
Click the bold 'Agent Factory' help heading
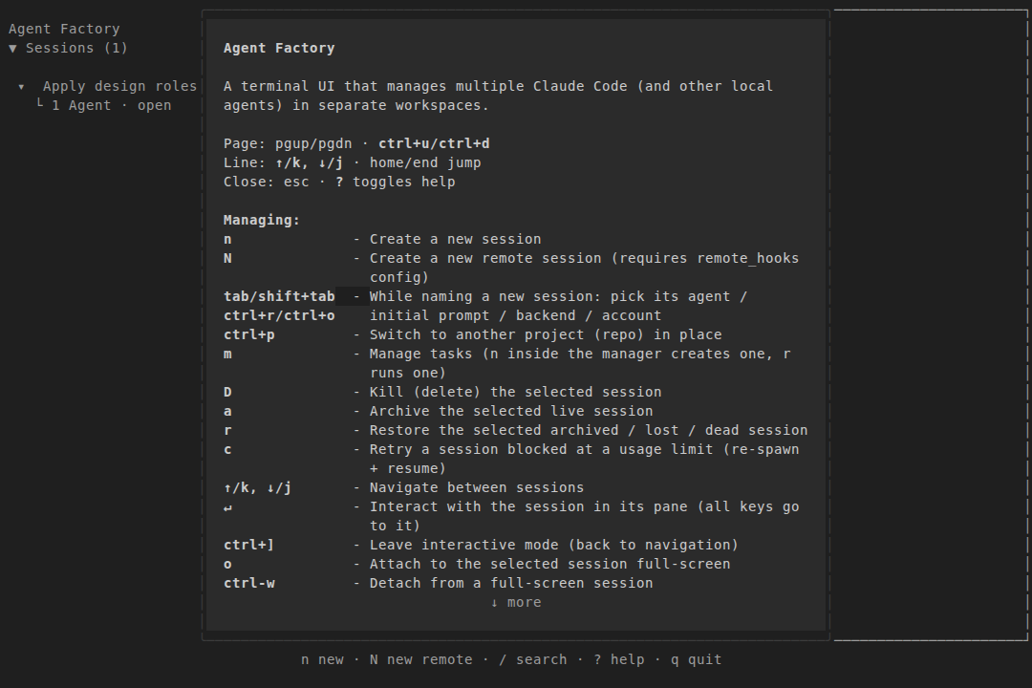[279, 48]
